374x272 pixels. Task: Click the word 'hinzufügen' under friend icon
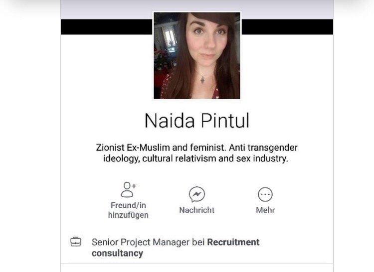point(128,215)
